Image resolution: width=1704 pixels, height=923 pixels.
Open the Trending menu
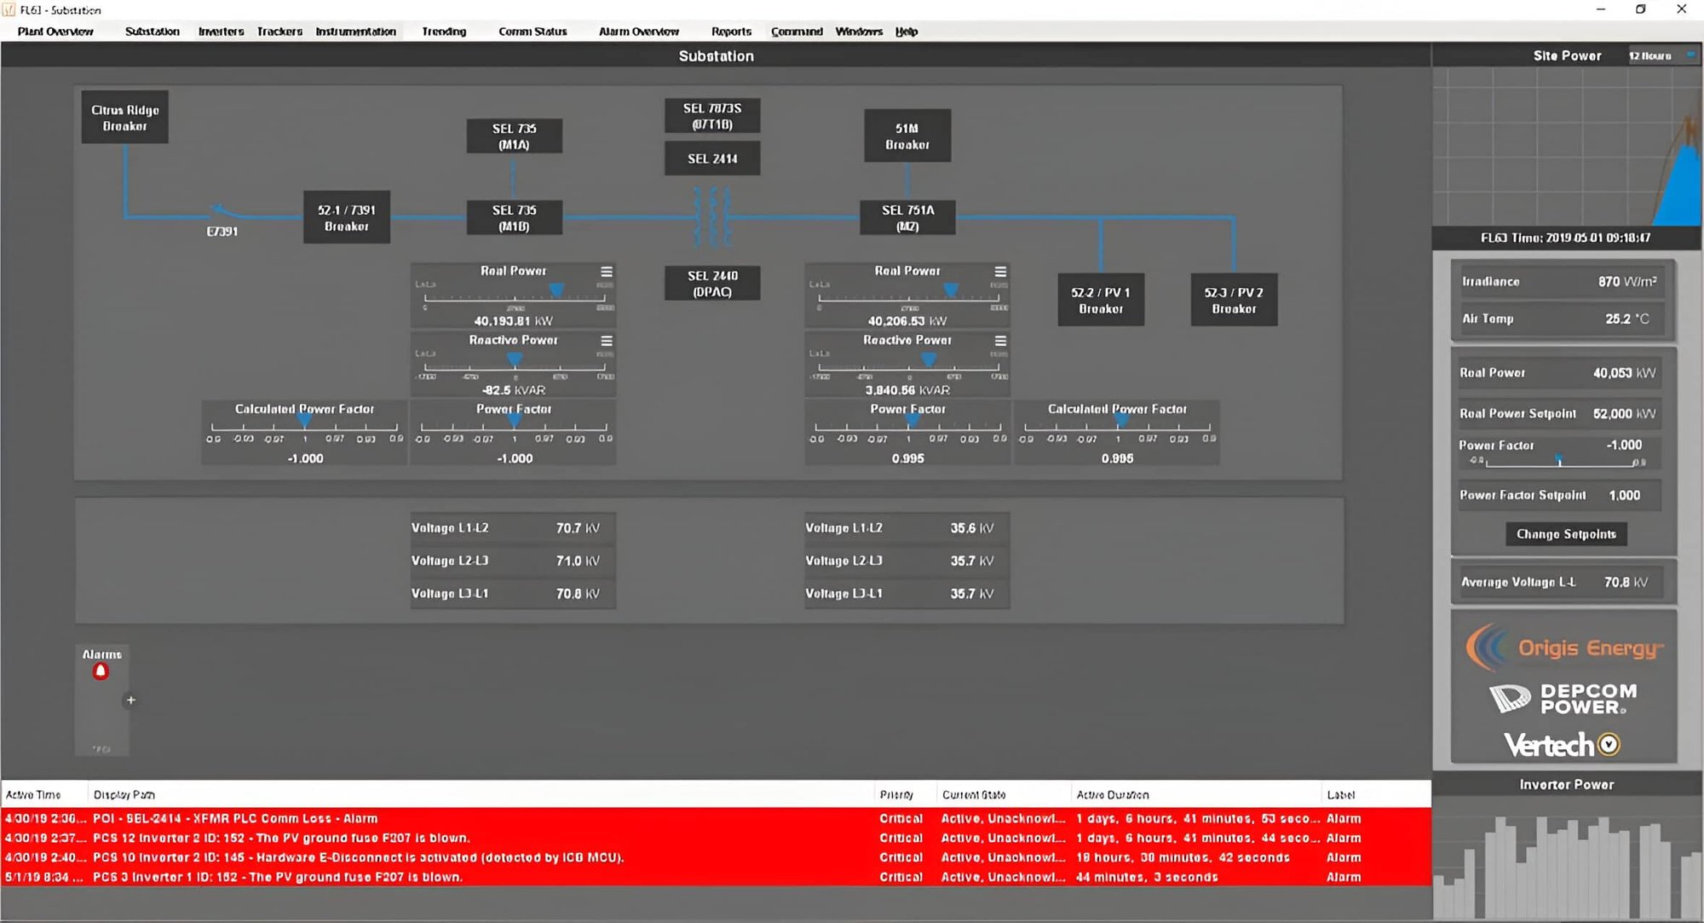(x=443, y=32)
